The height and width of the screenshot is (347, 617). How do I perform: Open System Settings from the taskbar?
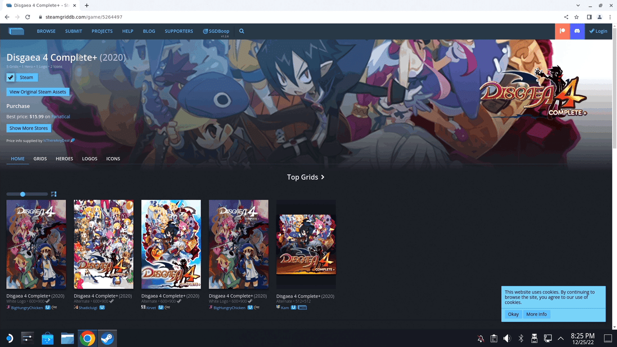coord(27,338)
